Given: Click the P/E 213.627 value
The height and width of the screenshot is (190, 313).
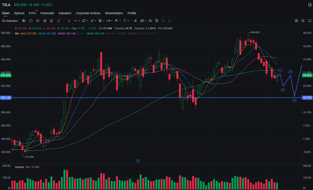Looking at the screenshot, I should 165,28.
